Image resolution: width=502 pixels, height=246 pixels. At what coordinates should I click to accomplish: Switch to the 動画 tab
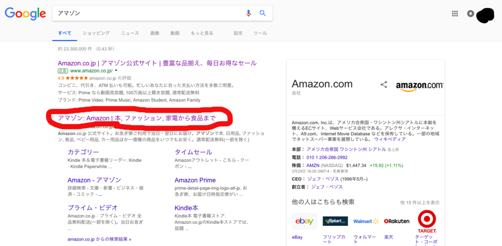pos(175,33)
